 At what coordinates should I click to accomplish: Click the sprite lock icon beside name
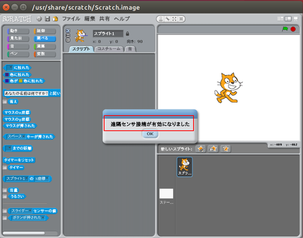(128, 33)
